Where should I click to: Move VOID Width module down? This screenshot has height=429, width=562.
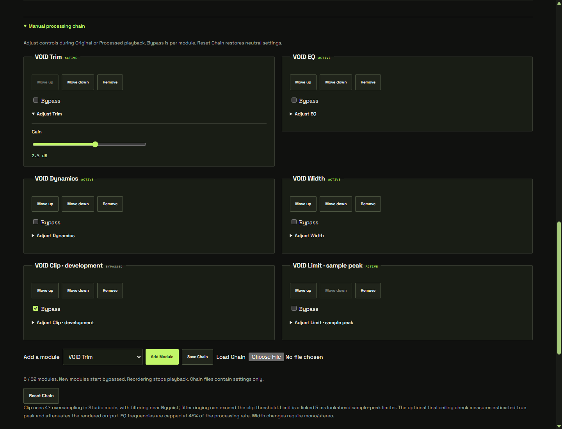click(x=336, y=204)
